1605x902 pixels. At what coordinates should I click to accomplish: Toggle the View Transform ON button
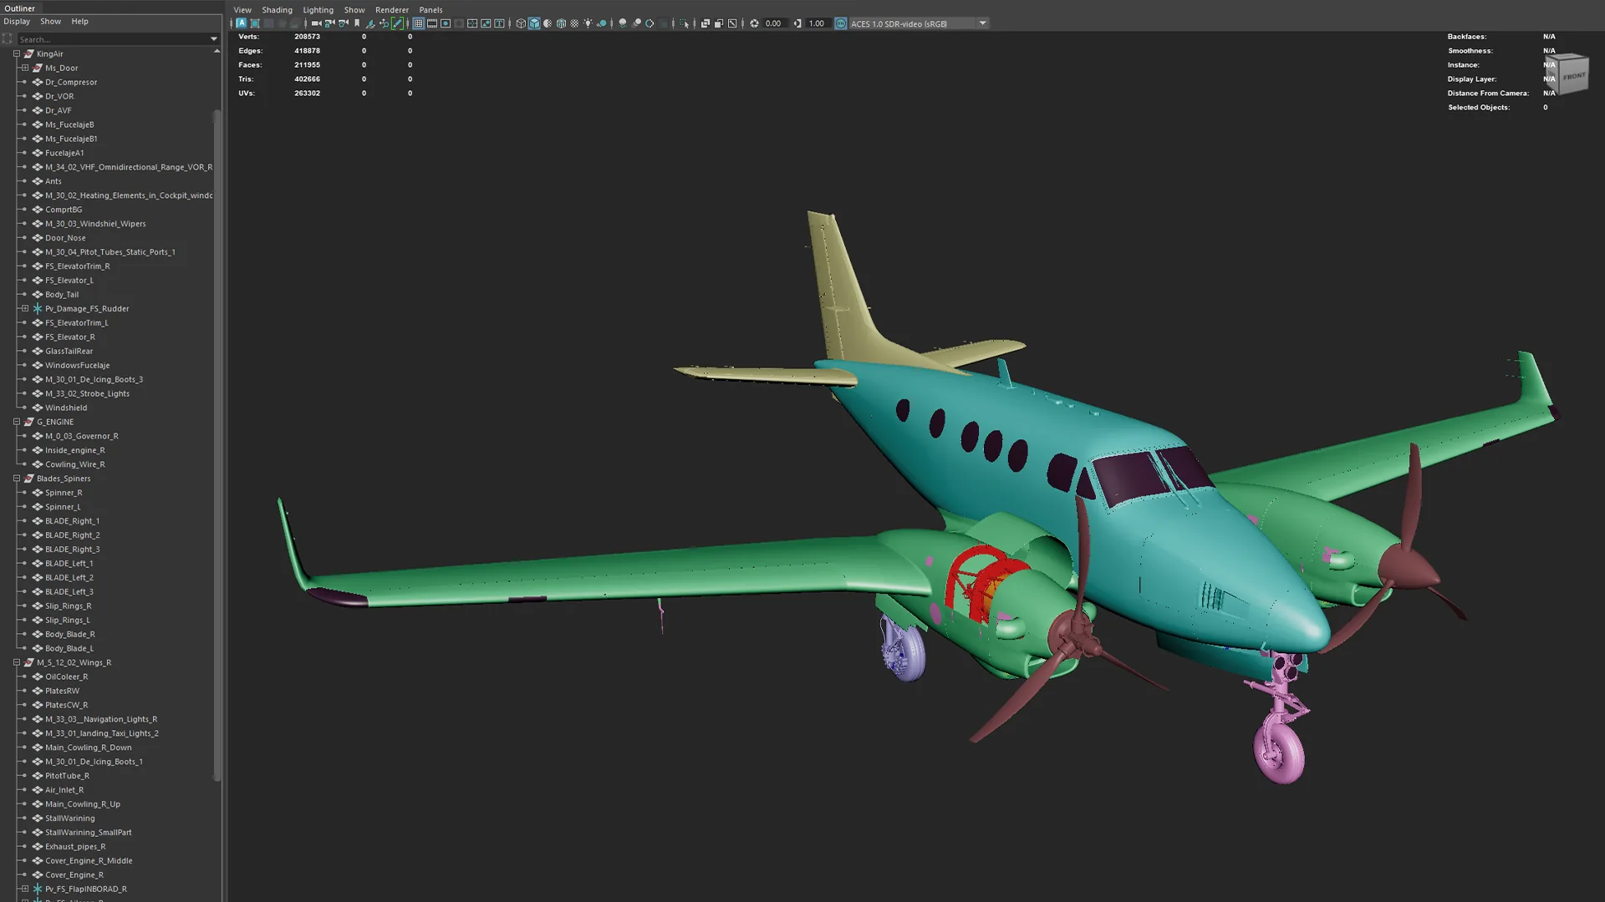click(x=840, y=23)
